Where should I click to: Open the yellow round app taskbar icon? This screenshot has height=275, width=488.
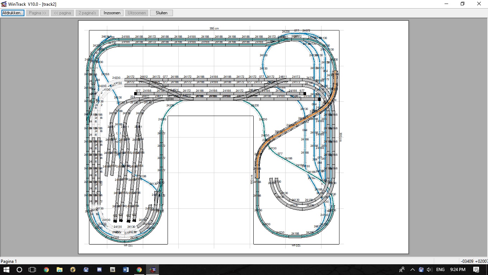click(x=73, y=270)
